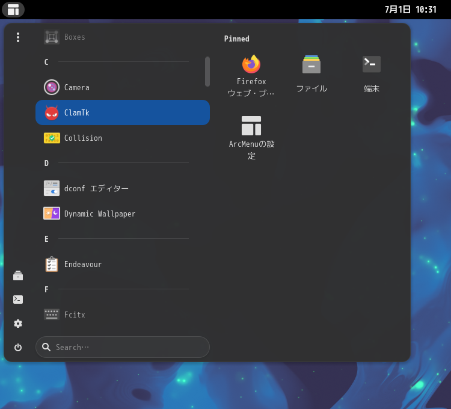Click the Dynamic Wallpaper label
Image resolution: width=451 pixels, height=409 pixels.
100,214
